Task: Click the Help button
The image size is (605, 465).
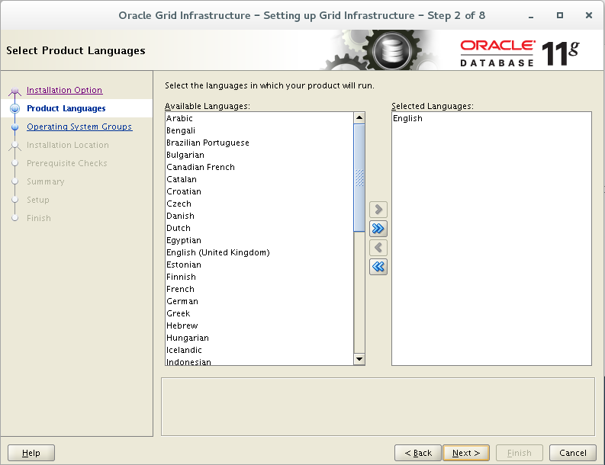Action: (x=31, y=453)
